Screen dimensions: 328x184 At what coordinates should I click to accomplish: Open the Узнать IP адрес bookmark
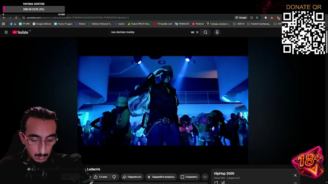tap(63, 24)
